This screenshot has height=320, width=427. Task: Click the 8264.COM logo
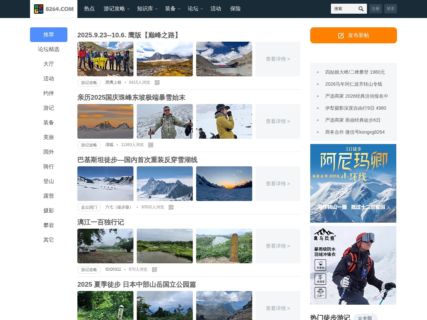54,9
